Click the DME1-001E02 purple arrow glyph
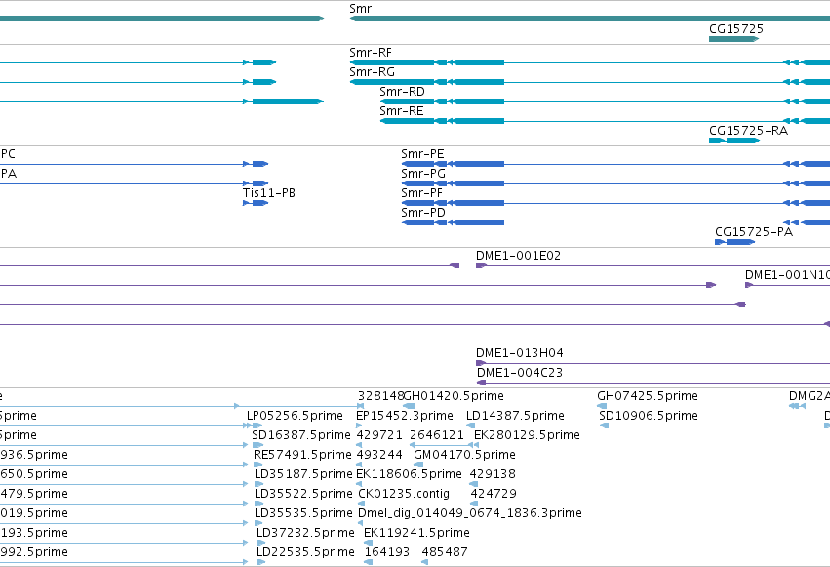 pos(481,265)
